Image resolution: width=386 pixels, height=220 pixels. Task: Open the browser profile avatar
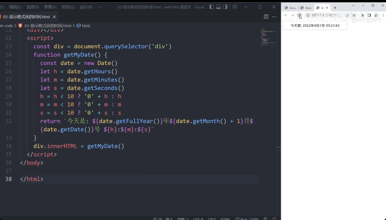pyautogui.click(x=376, y=15)
